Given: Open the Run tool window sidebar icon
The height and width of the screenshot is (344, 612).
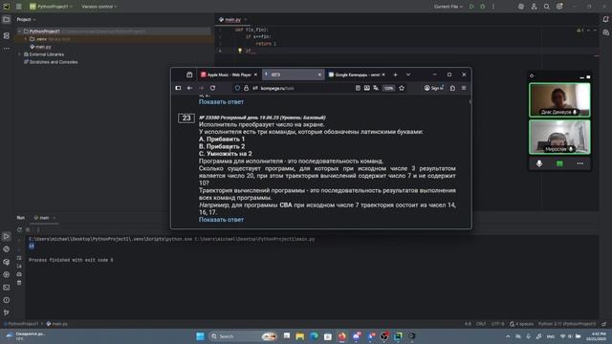Looking at the screenshot, I should point(7,236).
